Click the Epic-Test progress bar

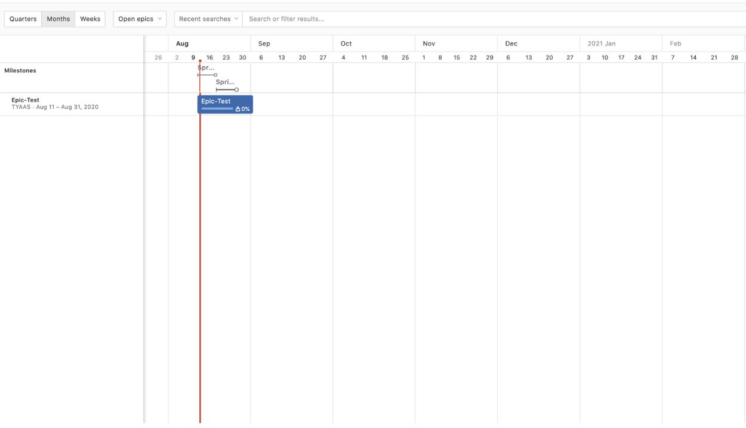pyautogui.click(x=217, y=109)
